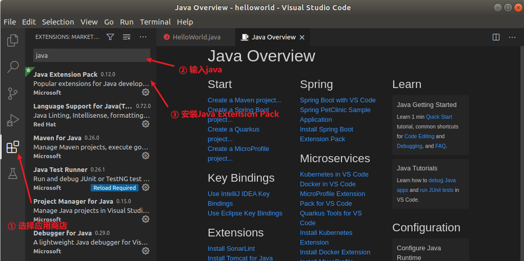Viewport: 524px width, 261px height.
Task: Select Maven for Java extension
Action: (x=91, y=146)
